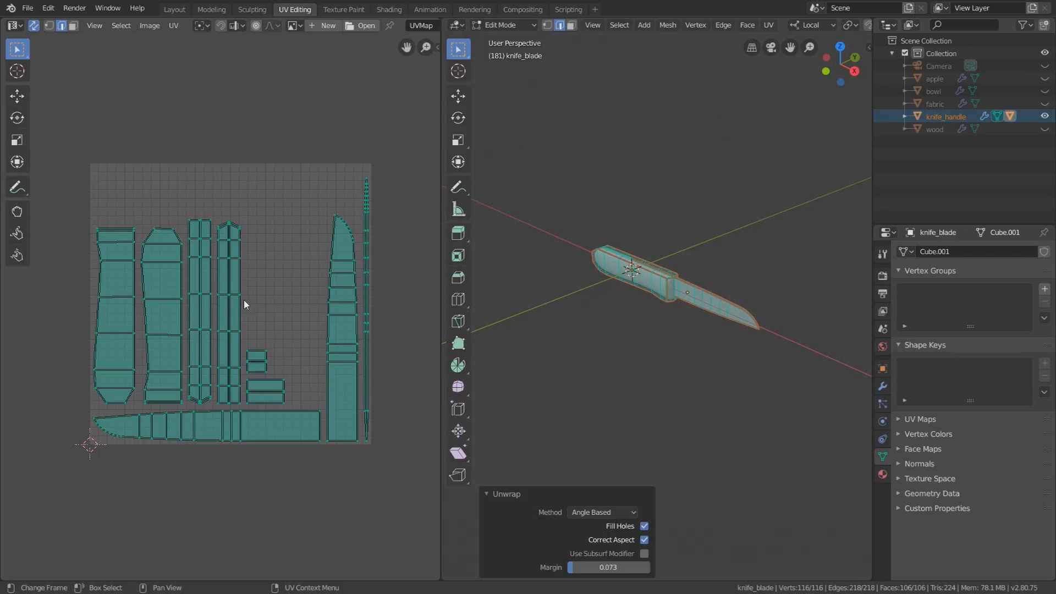Open the UV menu in header
The width and height of the screenshot is (1056, 594).
(173, 25)
